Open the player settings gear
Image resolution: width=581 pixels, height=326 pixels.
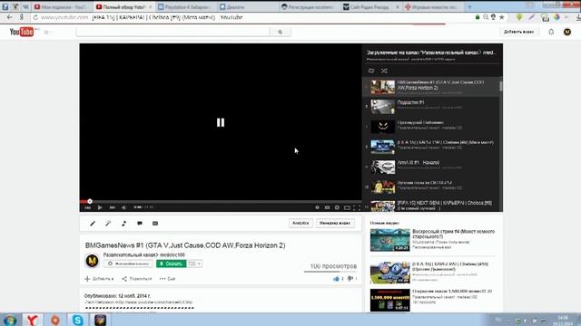click(x=337, y=207)
